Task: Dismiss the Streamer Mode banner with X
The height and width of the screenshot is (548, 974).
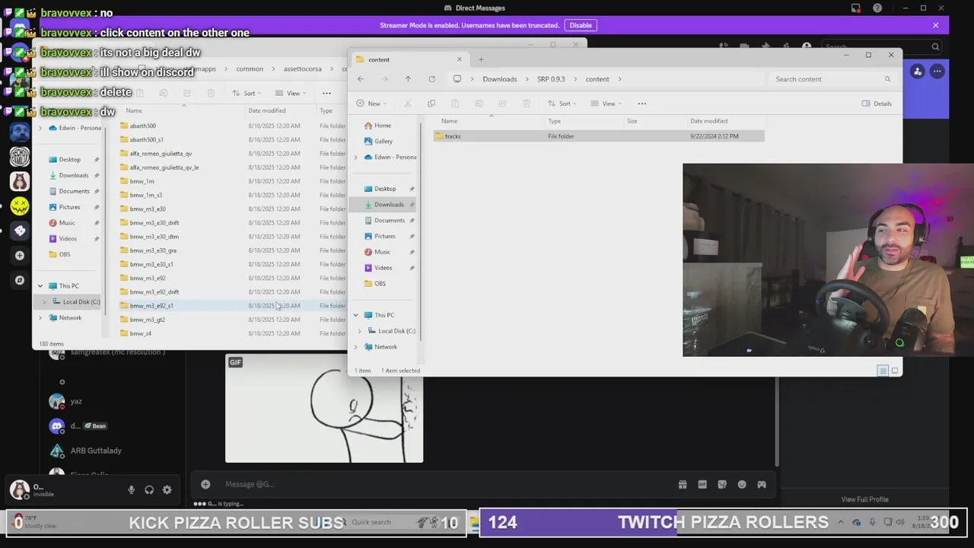Action: tap(935, 25)
